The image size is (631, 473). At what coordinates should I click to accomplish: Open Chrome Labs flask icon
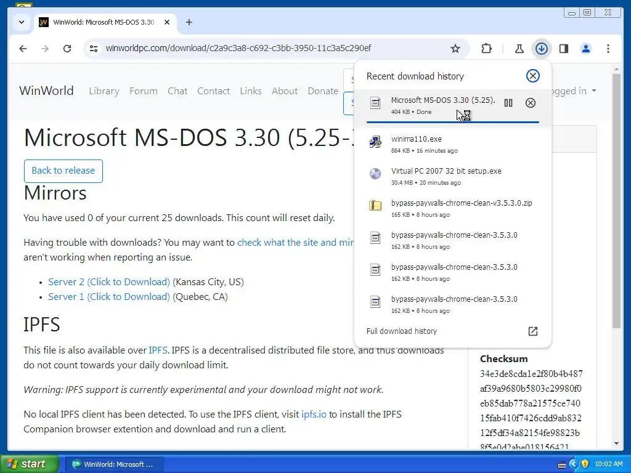(519, 49)
